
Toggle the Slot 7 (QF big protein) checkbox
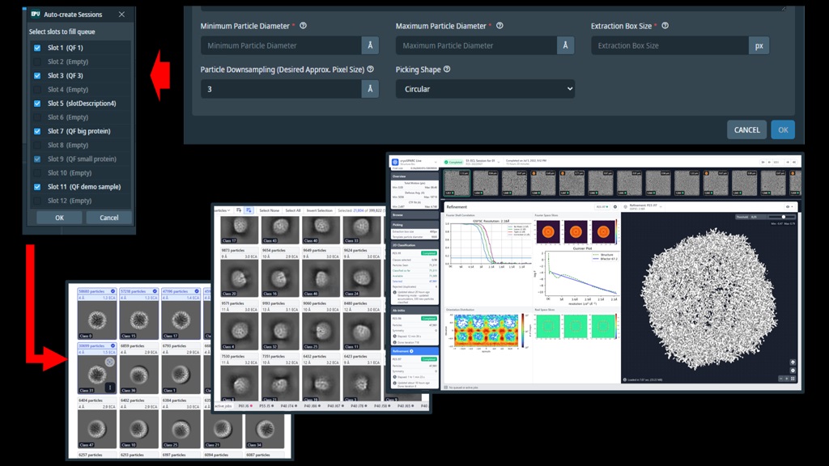tap(37, 131)
